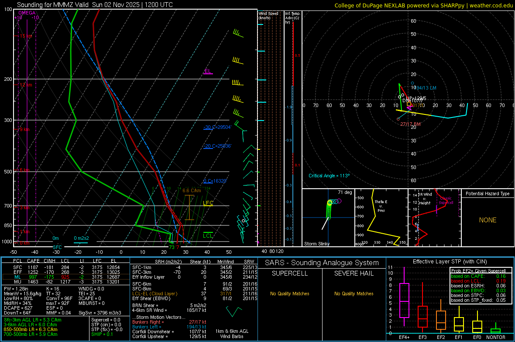The width and height of the screenshot is (515, 342).
Task: Click the SHIP = 0.1 value
Action: pos(102,334)
